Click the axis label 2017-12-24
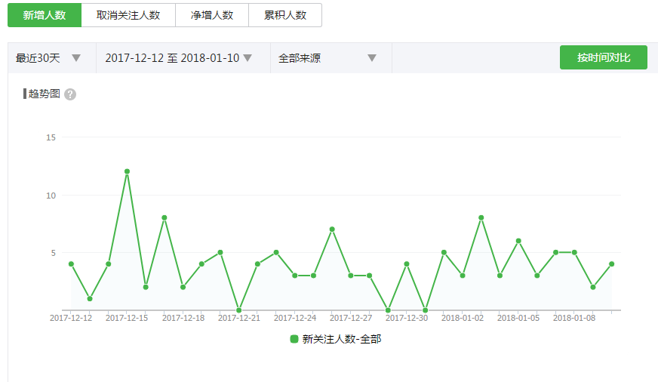Viewport: 658px width, 382px height. [294, 318]
